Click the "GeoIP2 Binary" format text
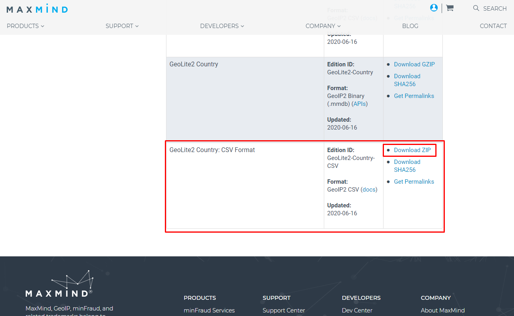Image resolution: width=514 pixels, height=316 pixels. [x=346, y=96]
